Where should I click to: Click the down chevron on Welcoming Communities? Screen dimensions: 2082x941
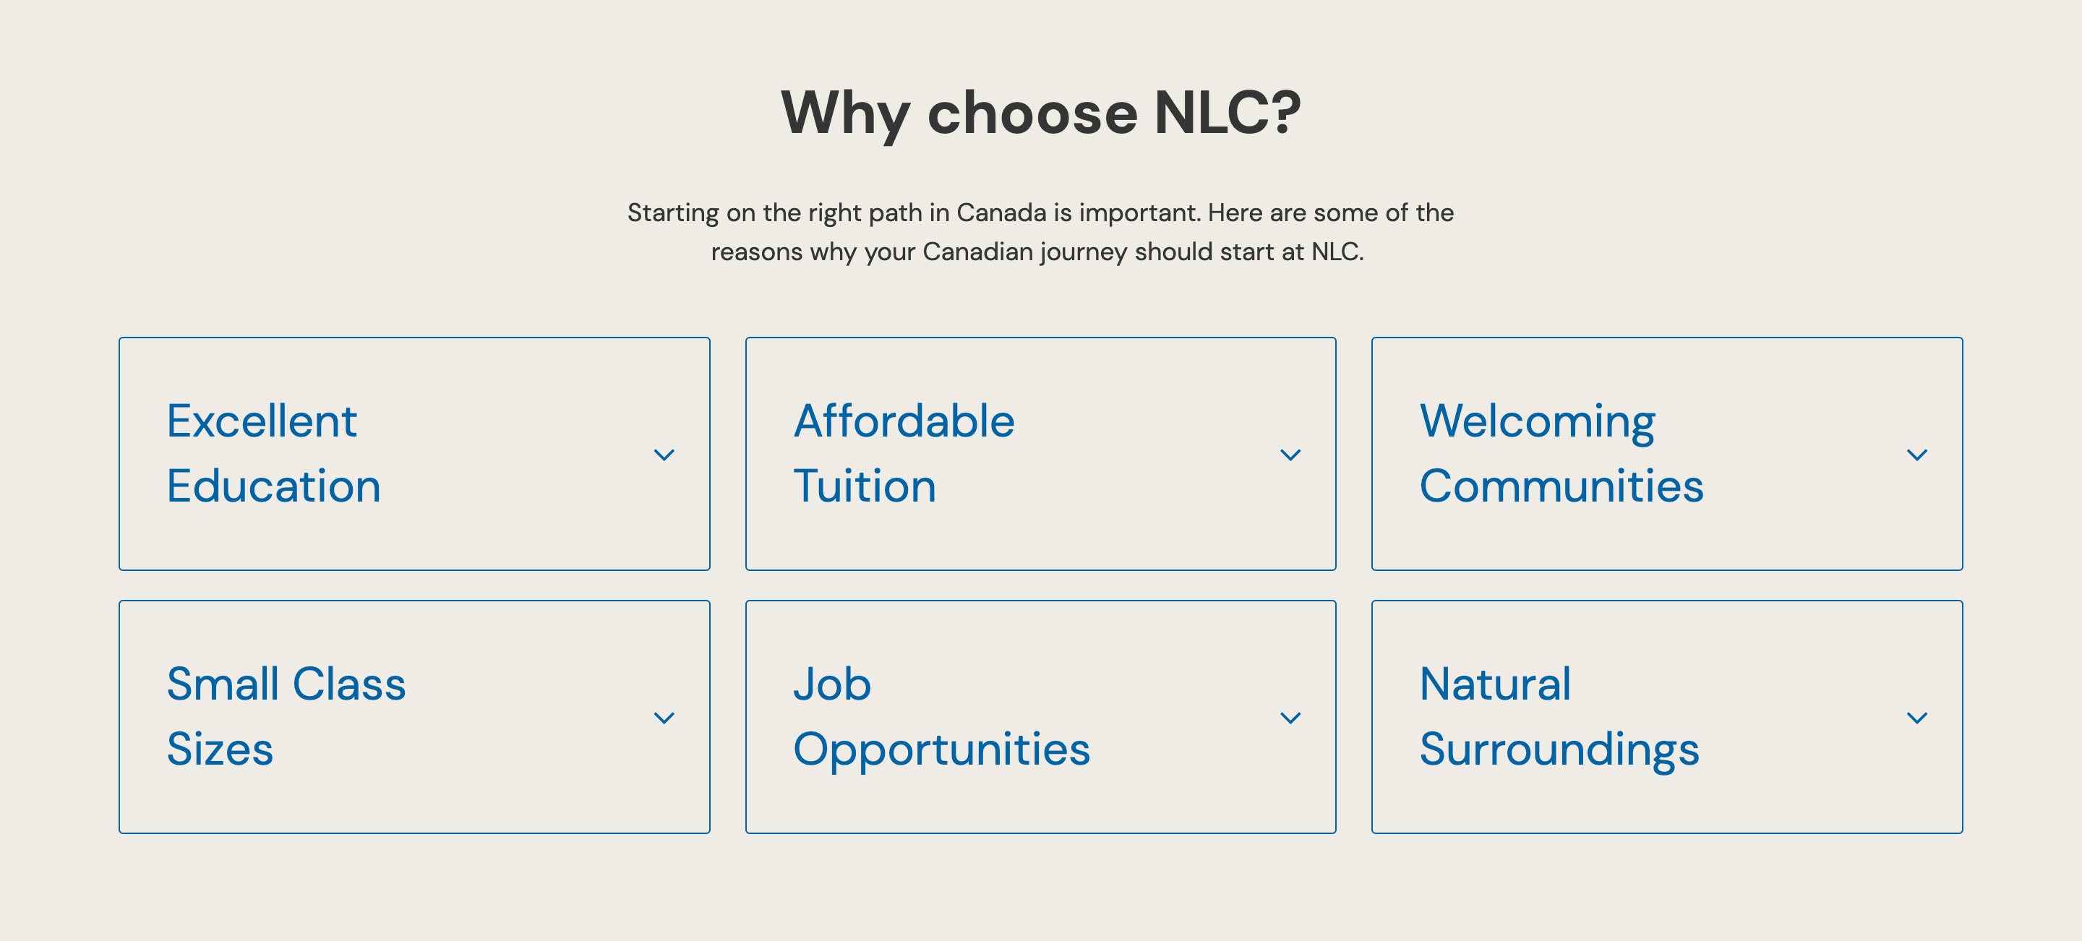(1916, 455)
